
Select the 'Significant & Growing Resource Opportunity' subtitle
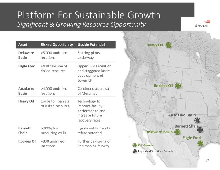(x=81, y=24)
